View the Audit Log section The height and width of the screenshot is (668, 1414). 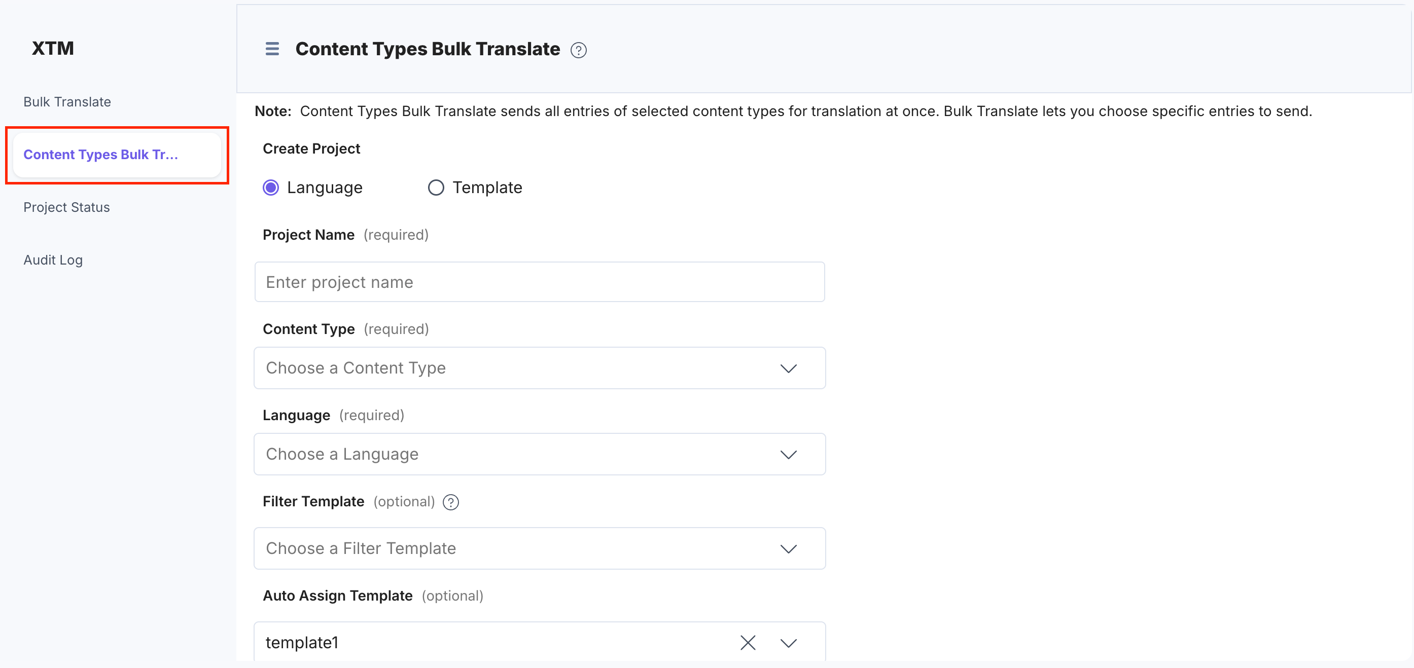[x=53, y=259]
